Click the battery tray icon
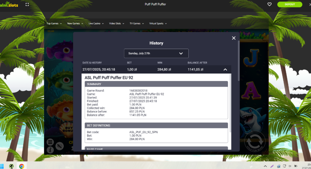311x169 pixels. (x=295, y=166)
